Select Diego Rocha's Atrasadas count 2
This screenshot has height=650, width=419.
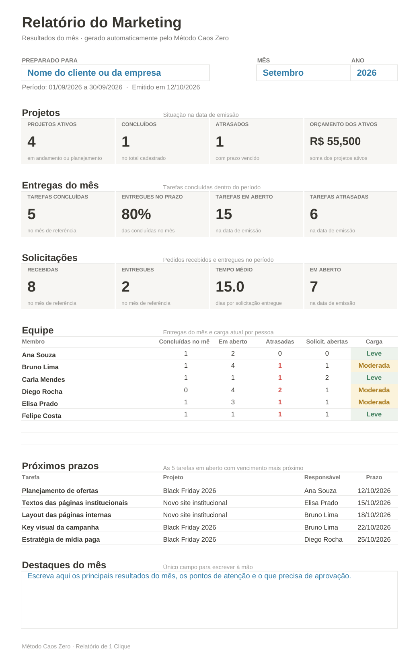click(280, 390)
